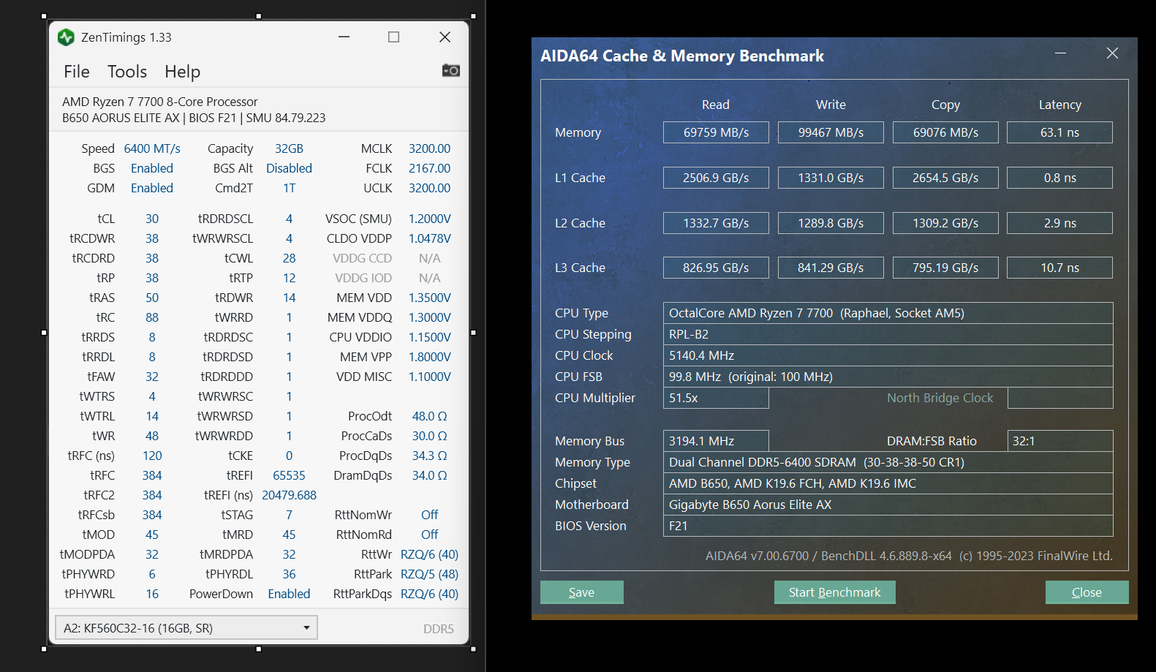This screenshot has height=672, width=1156.
Task: Close the ZenTimings window
Action: point(445,37)
